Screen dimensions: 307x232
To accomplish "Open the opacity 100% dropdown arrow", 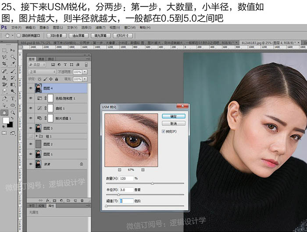I will click(84, 72).
